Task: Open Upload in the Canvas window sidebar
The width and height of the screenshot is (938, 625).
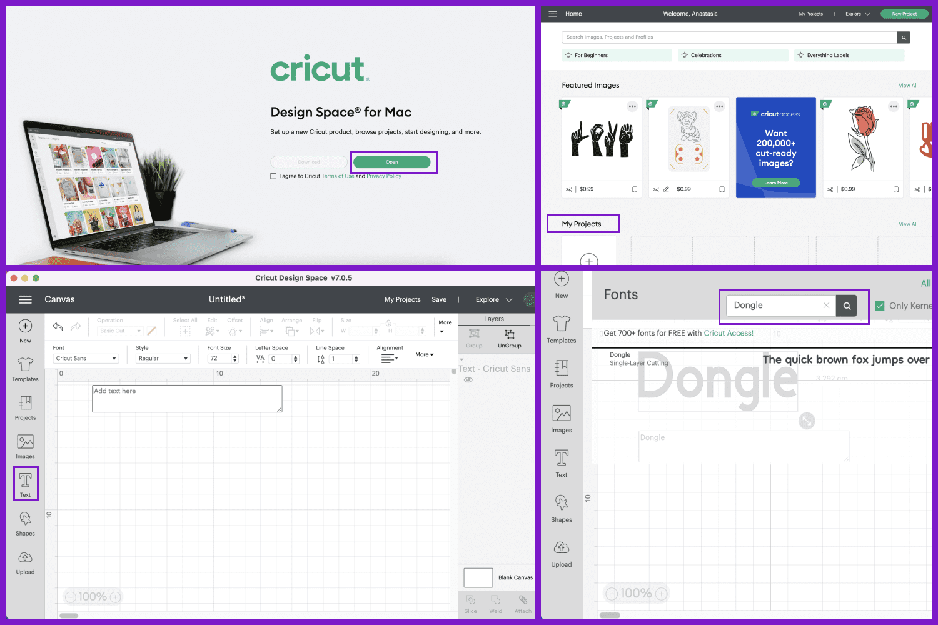Action: [x=25, y=562]
